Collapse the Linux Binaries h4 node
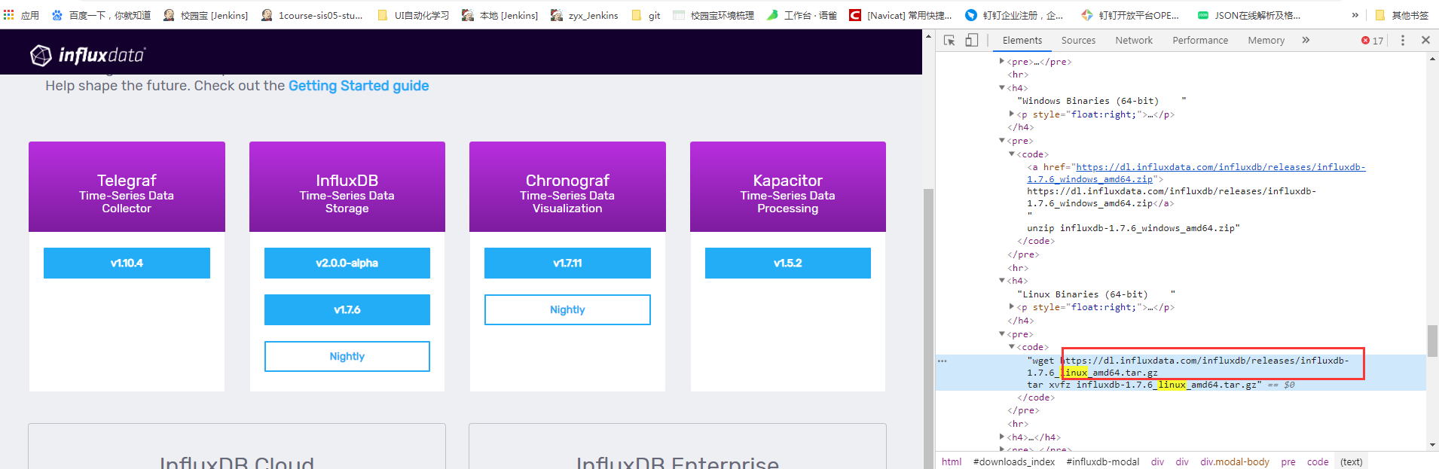 click(1002, 281)
